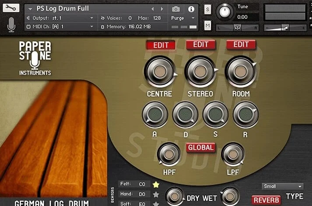The height and width of the screenshot is (206, 312).
Task: Solo the instrument with S button
Action: coord(207,9)
